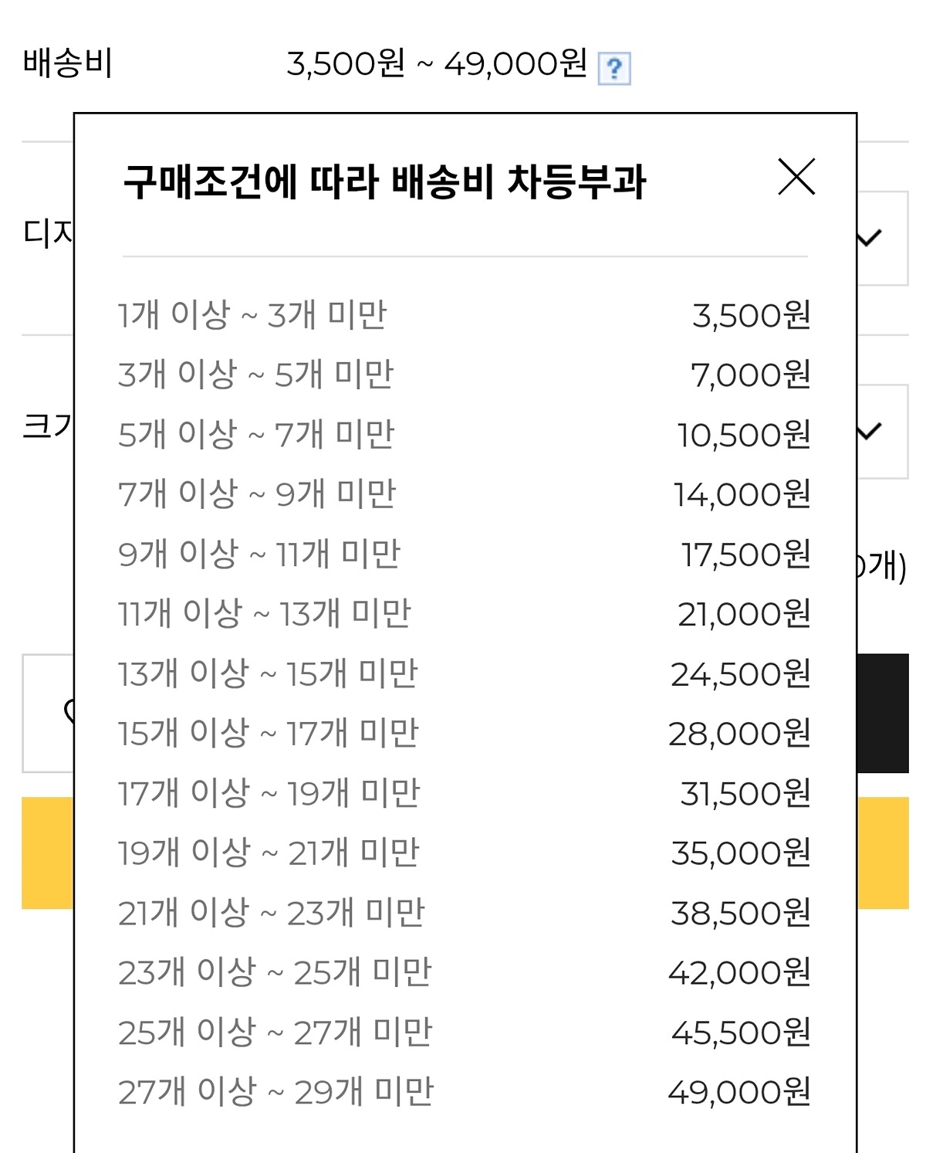Image resolution: width=926 pixels, height=1153 pixels.
Task: Click the 28,000원 shipping fee amount
Action: 739,734
